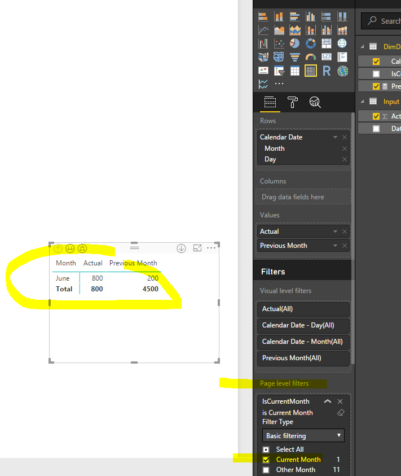The width and height of the screenshot is (401, 476).
Task: Expand Calendar Date - Day(All) filter
Action: tap(303, 325)
